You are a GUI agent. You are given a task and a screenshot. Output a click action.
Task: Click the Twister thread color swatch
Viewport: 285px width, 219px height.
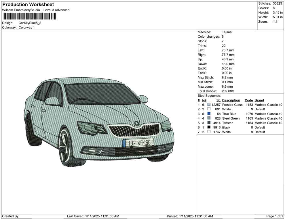point(209,123)
